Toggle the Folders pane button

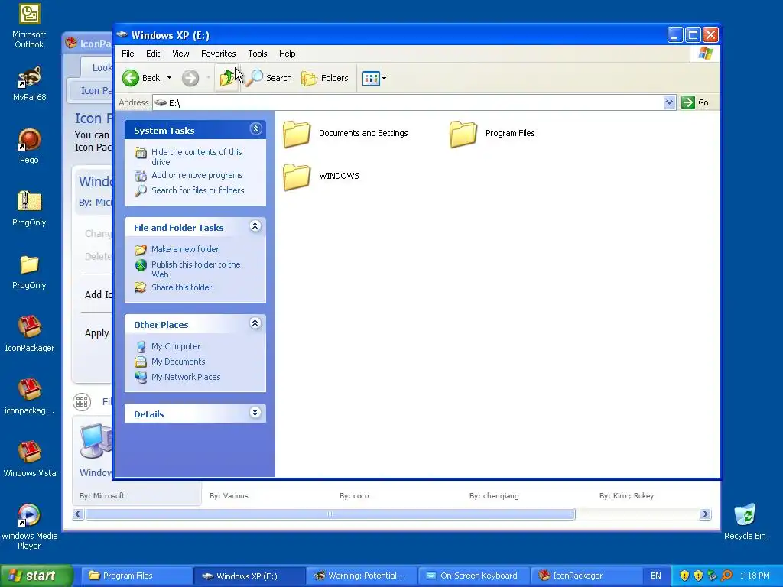point(324,78)
